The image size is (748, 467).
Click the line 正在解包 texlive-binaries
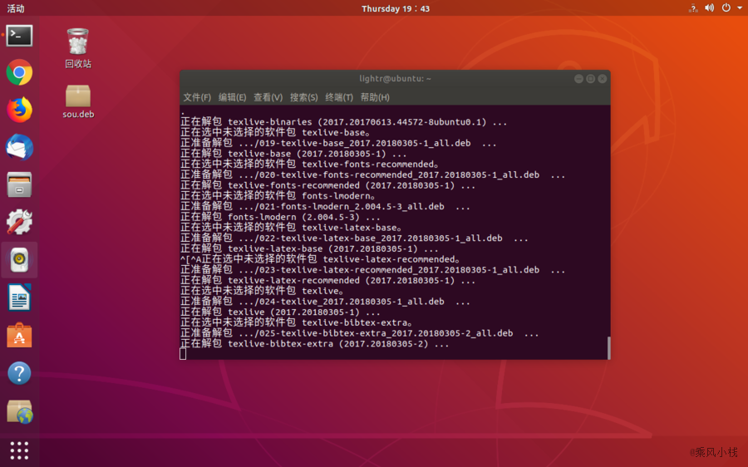(x=343, y=122)
